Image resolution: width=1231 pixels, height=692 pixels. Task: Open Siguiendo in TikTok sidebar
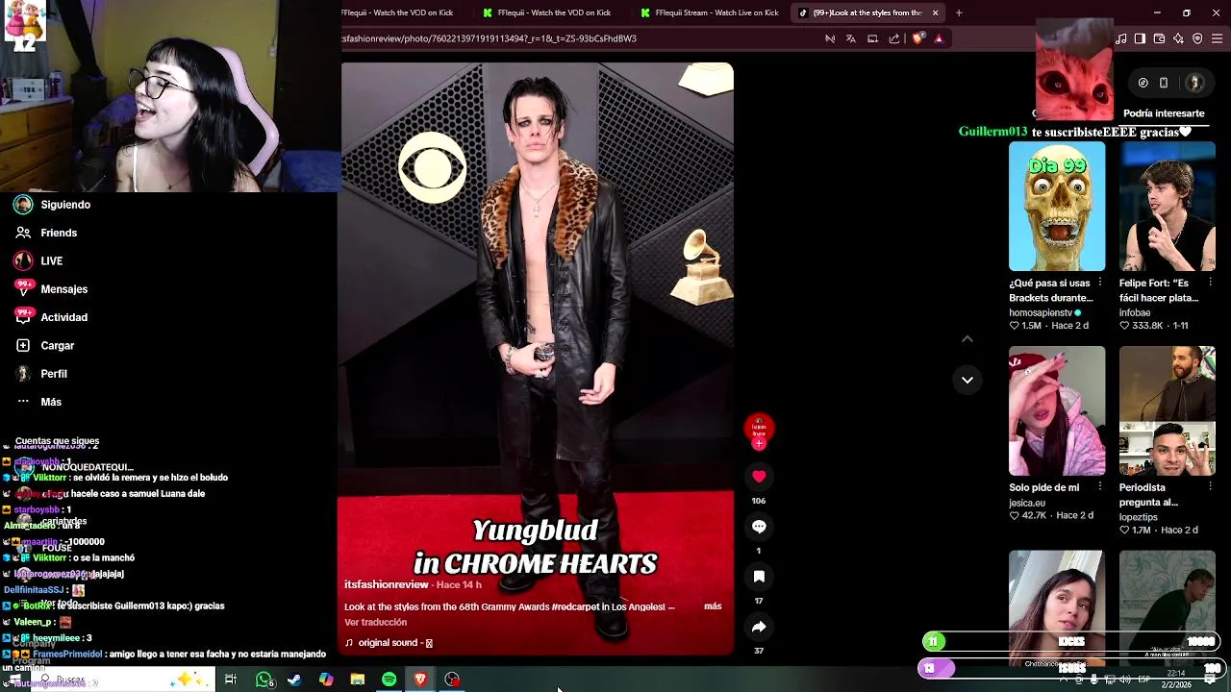53,205
